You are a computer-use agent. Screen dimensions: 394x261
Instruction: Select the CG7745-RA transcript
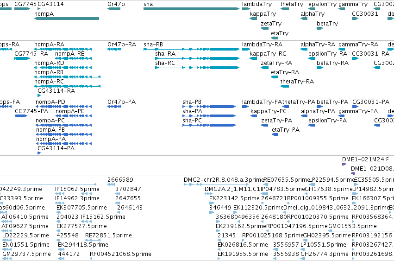(x=22, y=58)
